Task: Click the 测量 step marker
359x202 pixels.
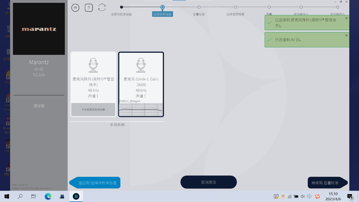Action: pyautogui.click(x=269, y=7)
